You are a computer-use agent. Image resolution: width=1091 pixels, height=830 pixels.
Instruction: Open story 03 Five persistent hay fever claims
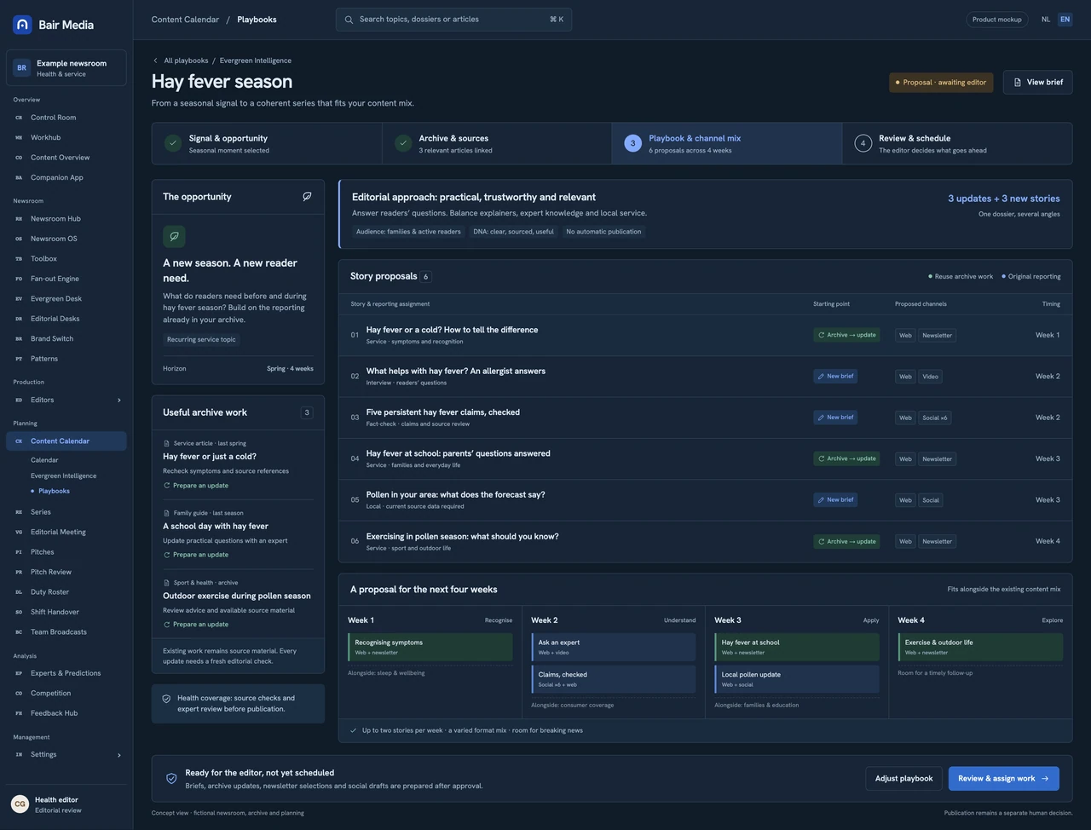[x=705, y=418]
